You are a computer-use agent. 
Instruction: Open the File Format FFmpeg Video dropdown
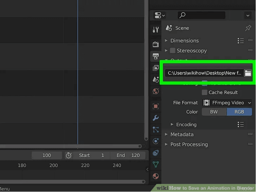[227, 102]
